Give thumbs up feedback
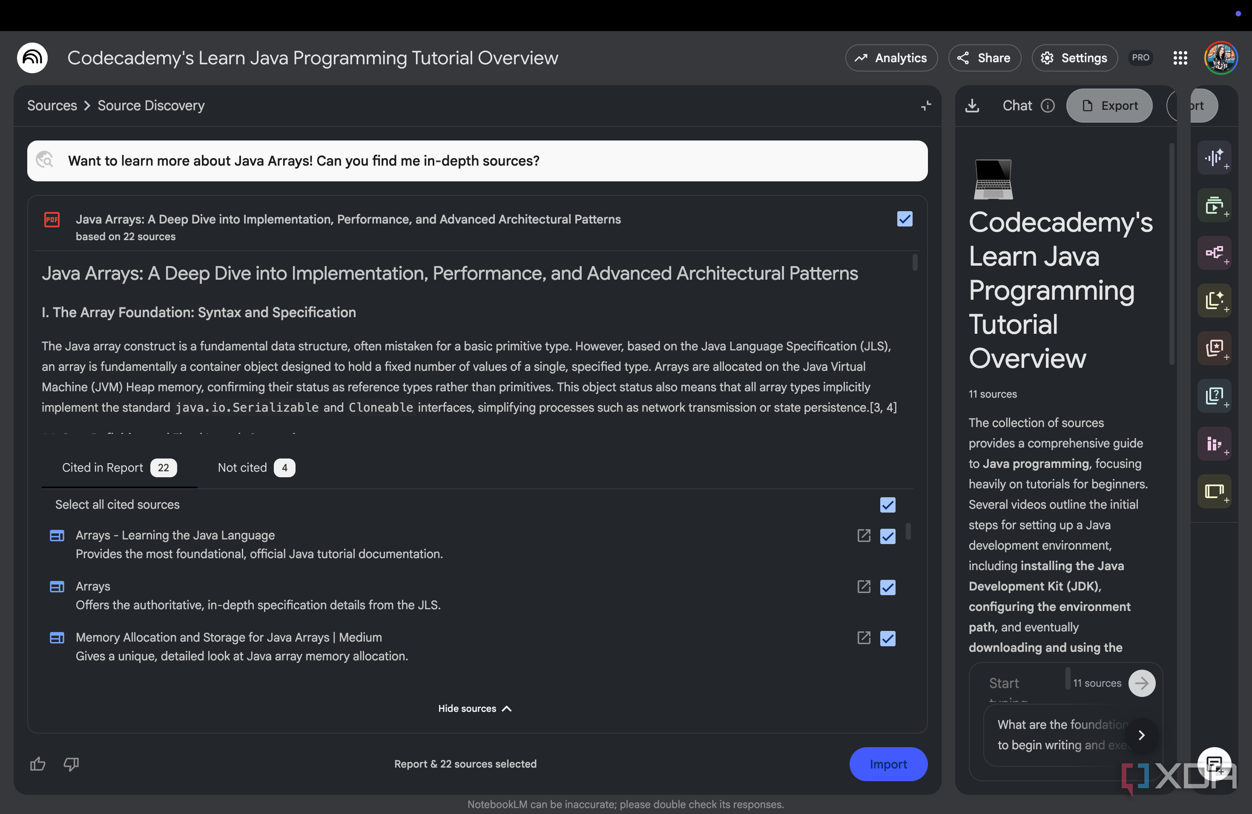The width and height of the screenshot is (1252, 814). (x=38, y=764)
